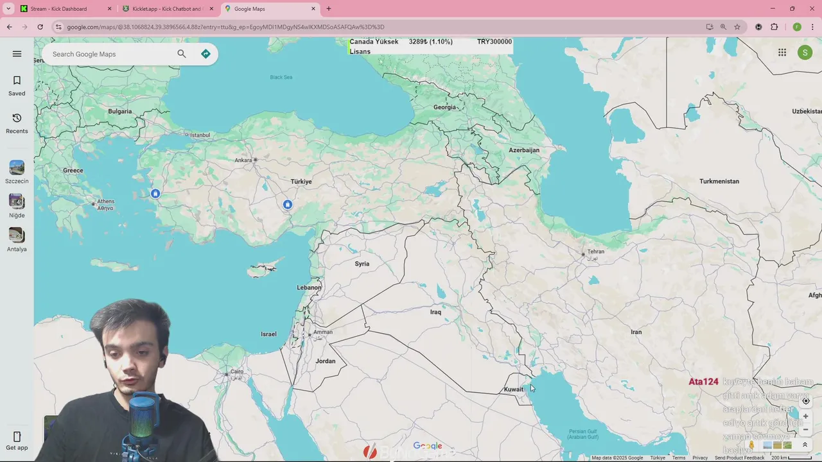The width and height of the screenshot is (822, 462).
Task: Open the Saved places panel
Action: (x=17, y=86)
